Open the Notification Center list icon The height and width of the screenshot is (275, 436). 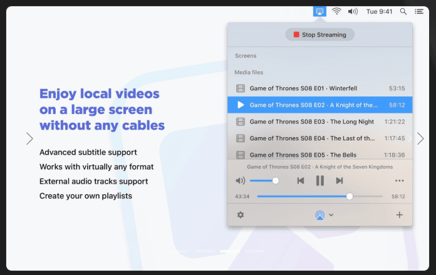[x=419, y=11]
